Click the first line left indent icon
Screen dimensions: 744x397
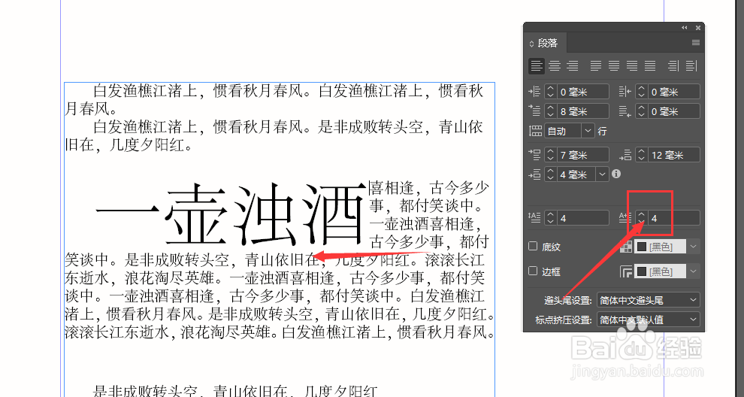[x=535, y=111]
